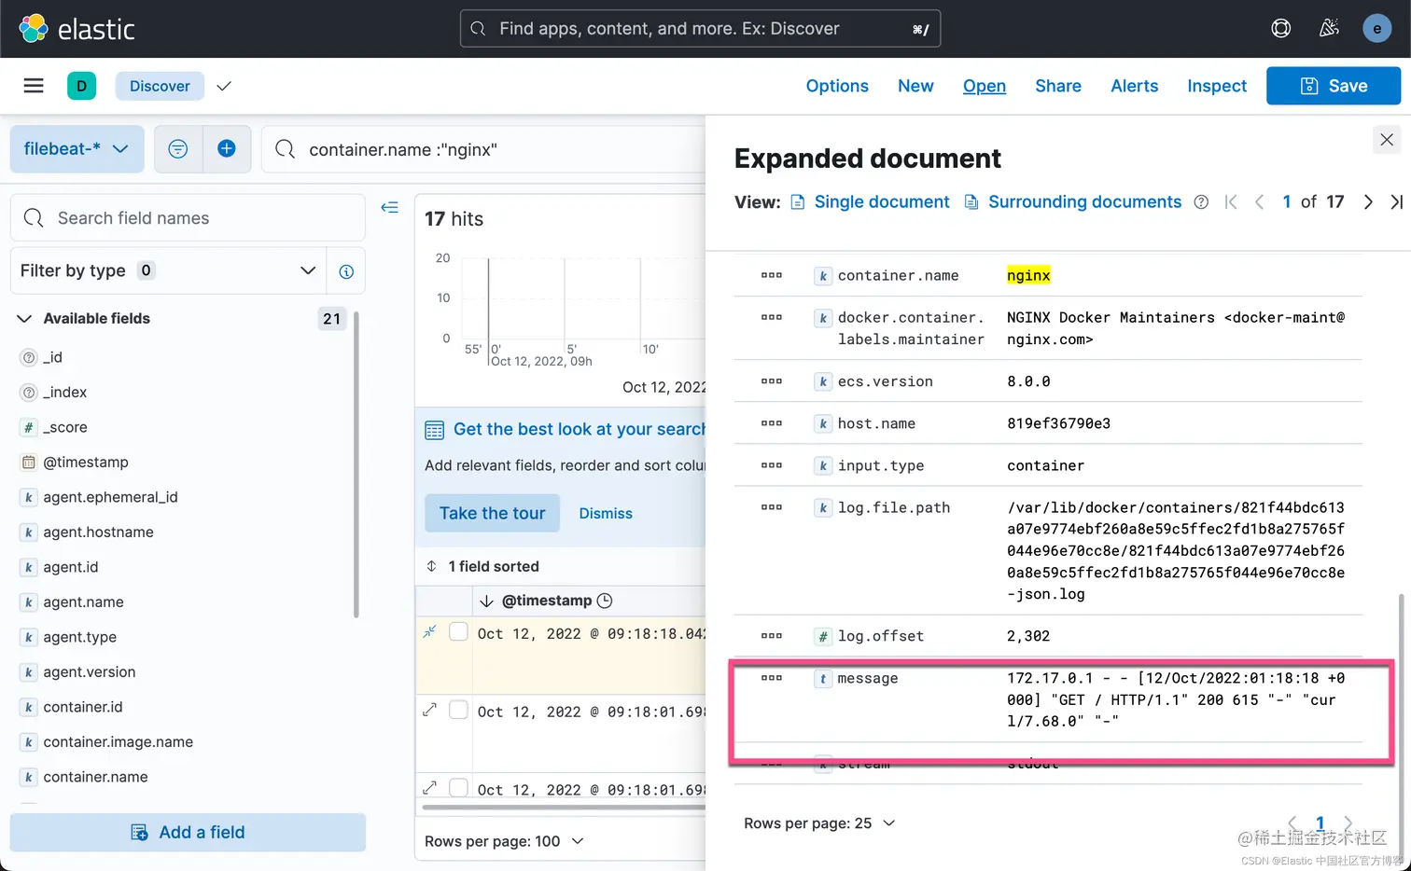The image size is (1411, 871).
Task: Sort by the @timestamp column header
Action: 547,601
